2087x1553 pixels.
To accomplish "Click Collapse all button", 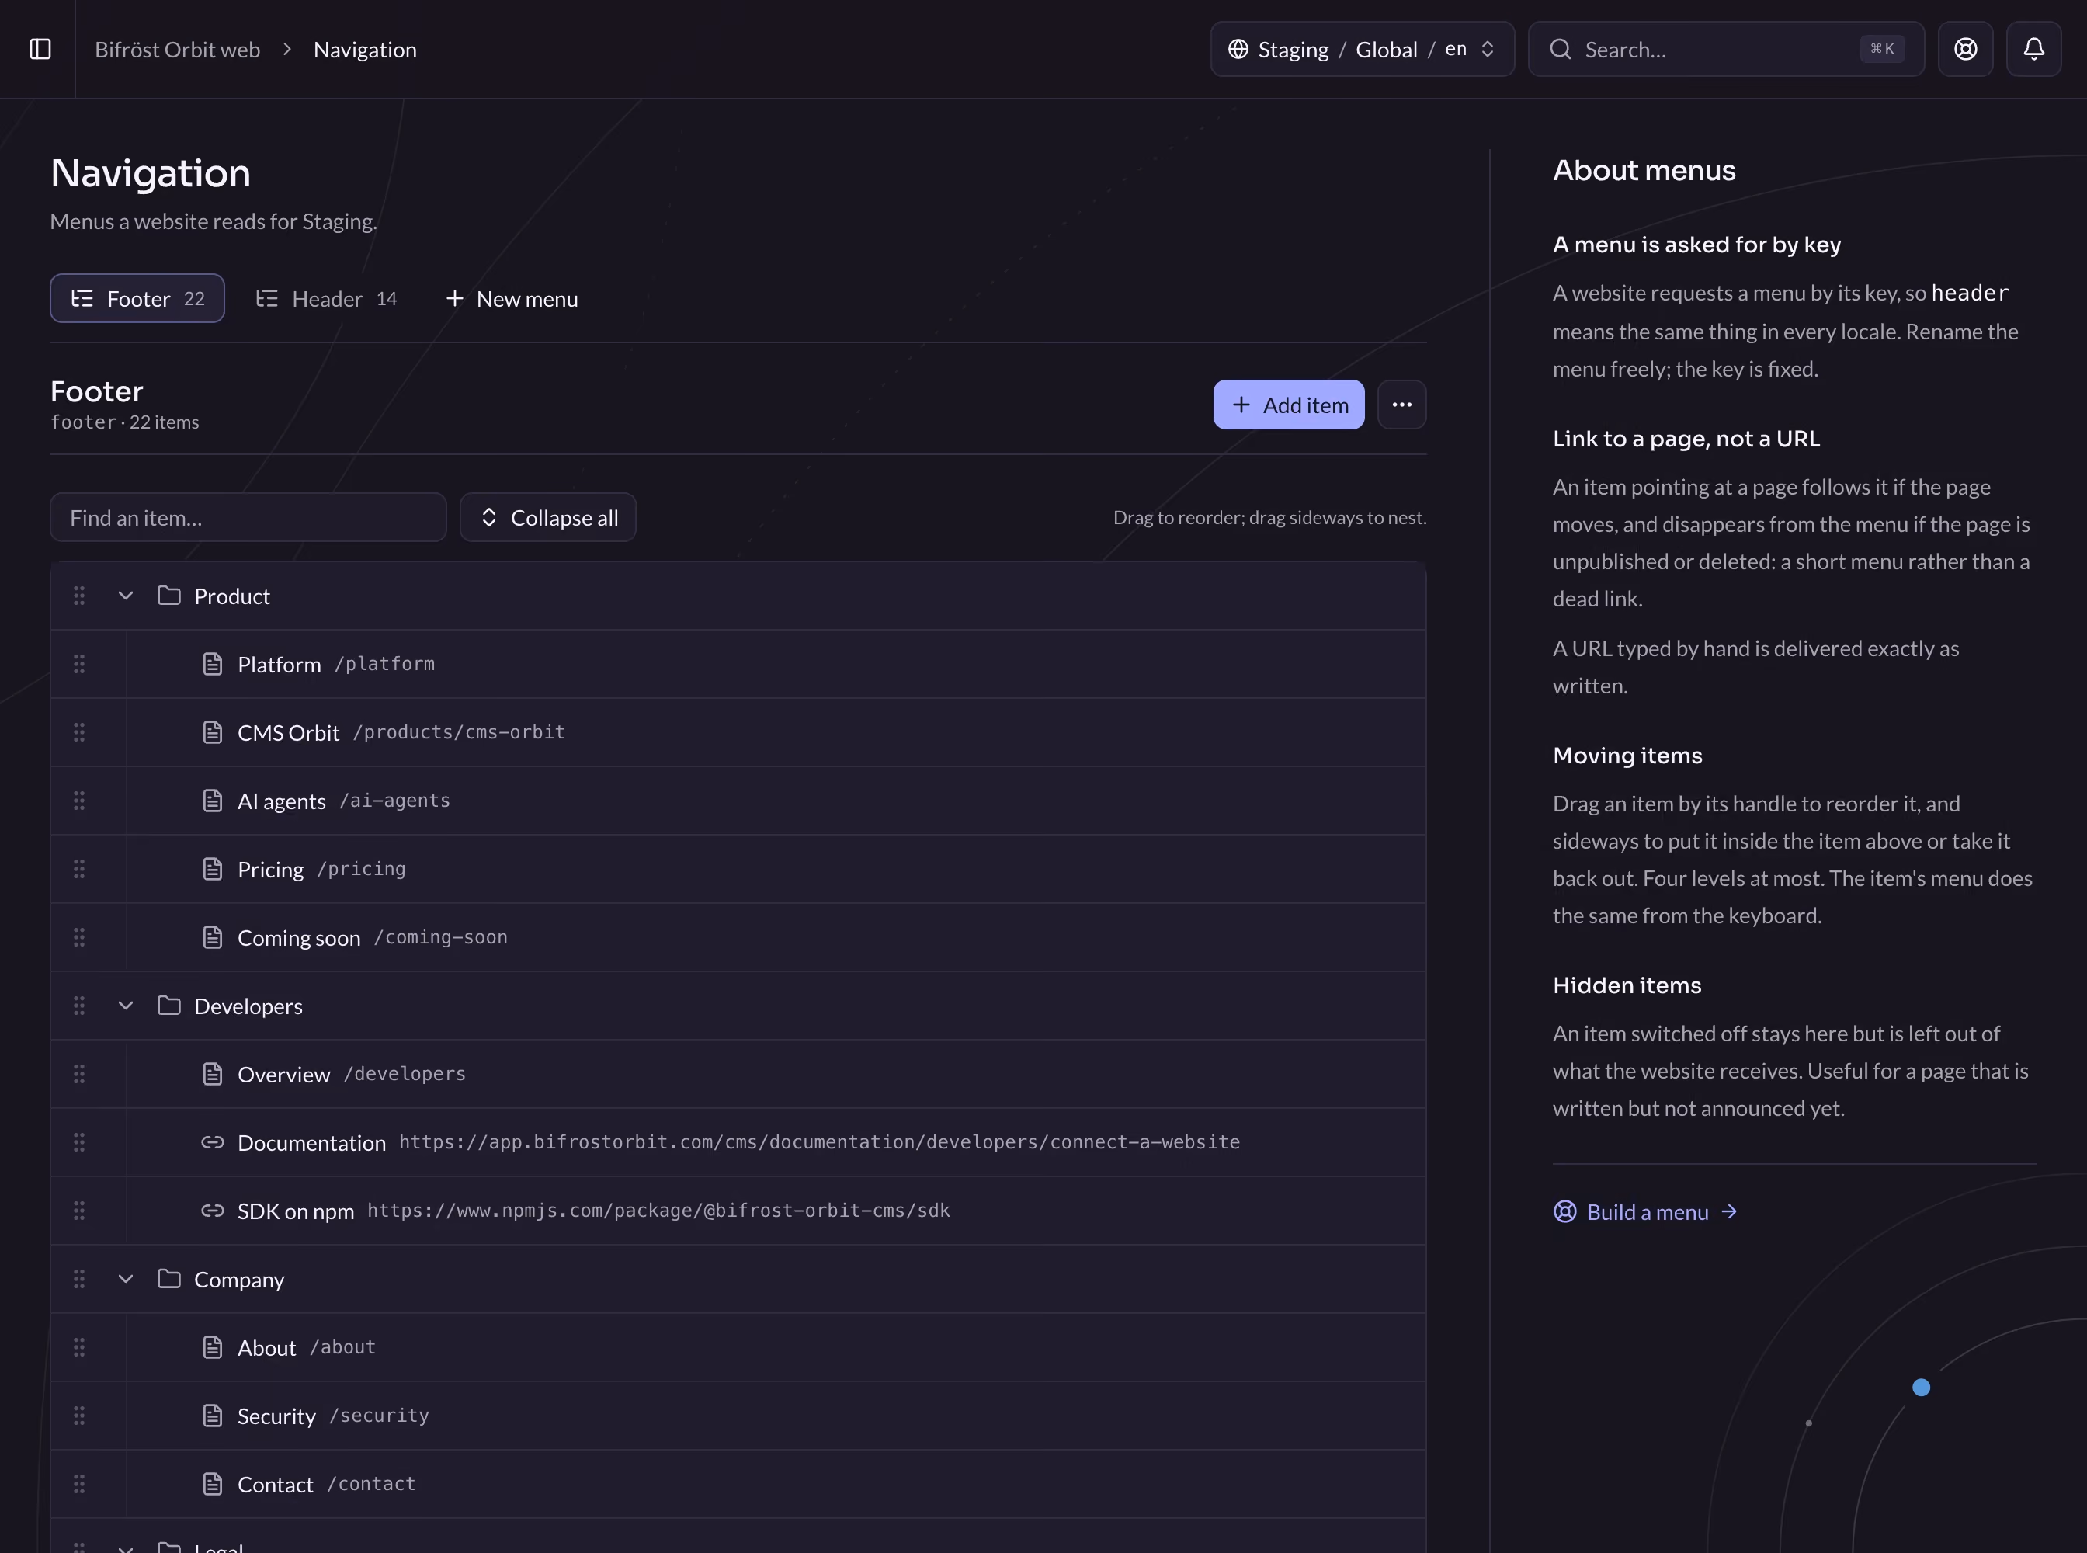I will point(548,517).
